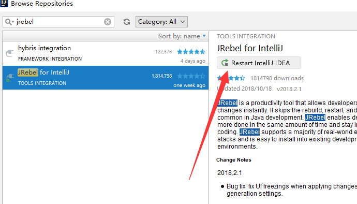Click the details pane star rating

tap(231, 78)
